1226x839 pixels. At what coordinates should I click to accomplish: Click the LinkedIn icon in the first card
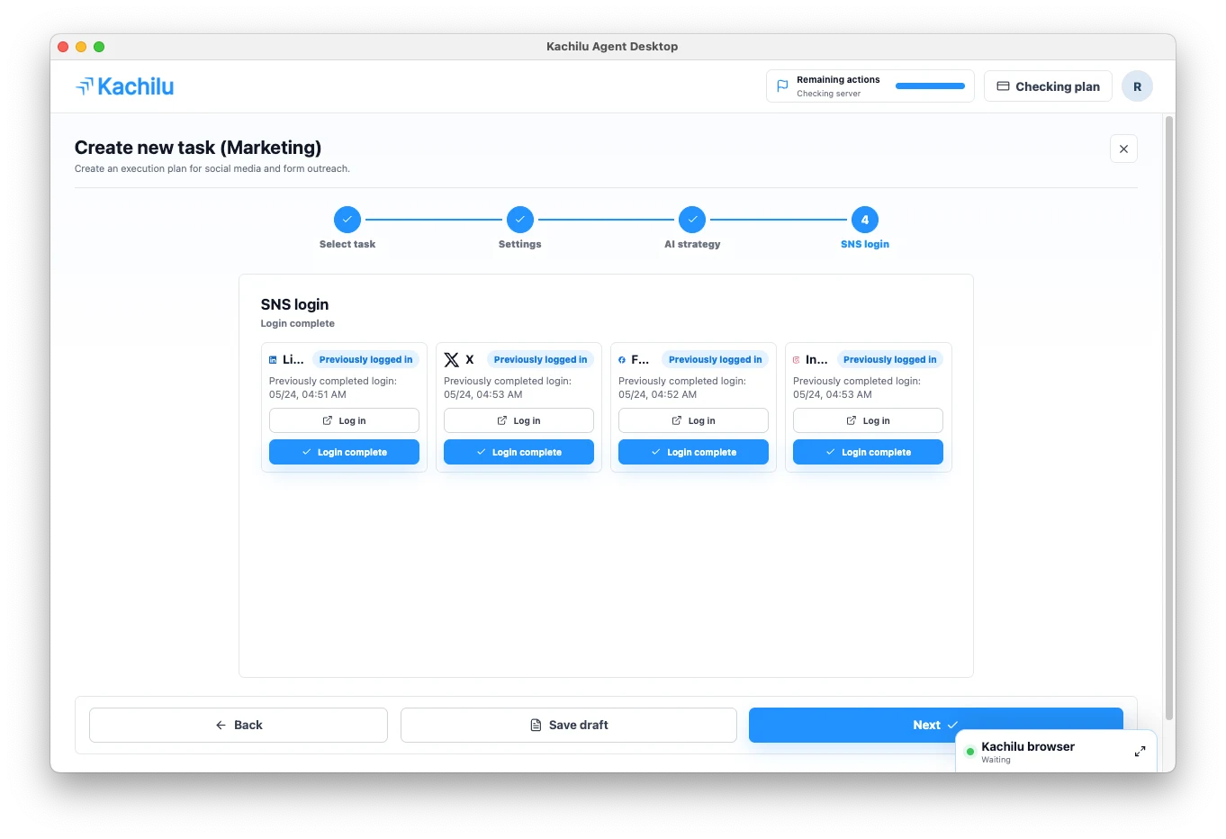273,360
